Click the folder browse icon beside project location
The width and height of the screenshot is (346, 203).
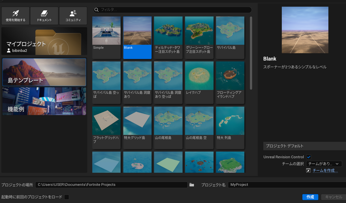(192, 185)
